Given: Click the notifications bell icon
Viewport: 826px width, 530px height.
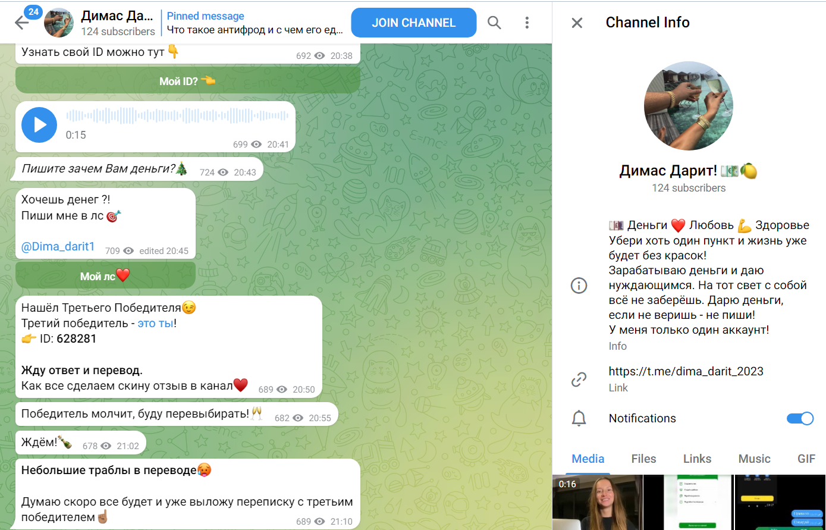Looking at the screenshot, I should (x=579, y=418).
